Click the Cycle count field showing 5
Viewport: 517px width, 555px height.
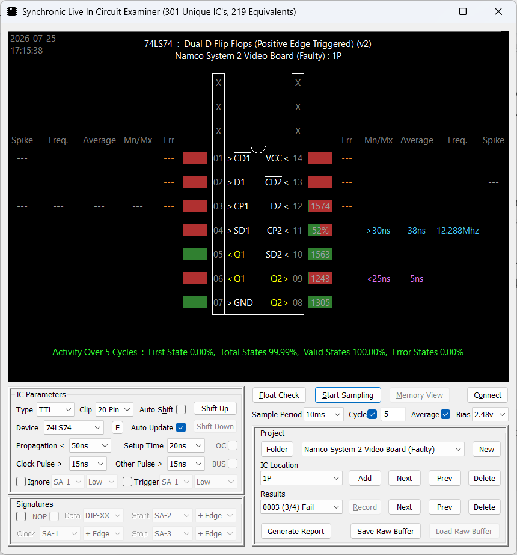click(393, 414)
